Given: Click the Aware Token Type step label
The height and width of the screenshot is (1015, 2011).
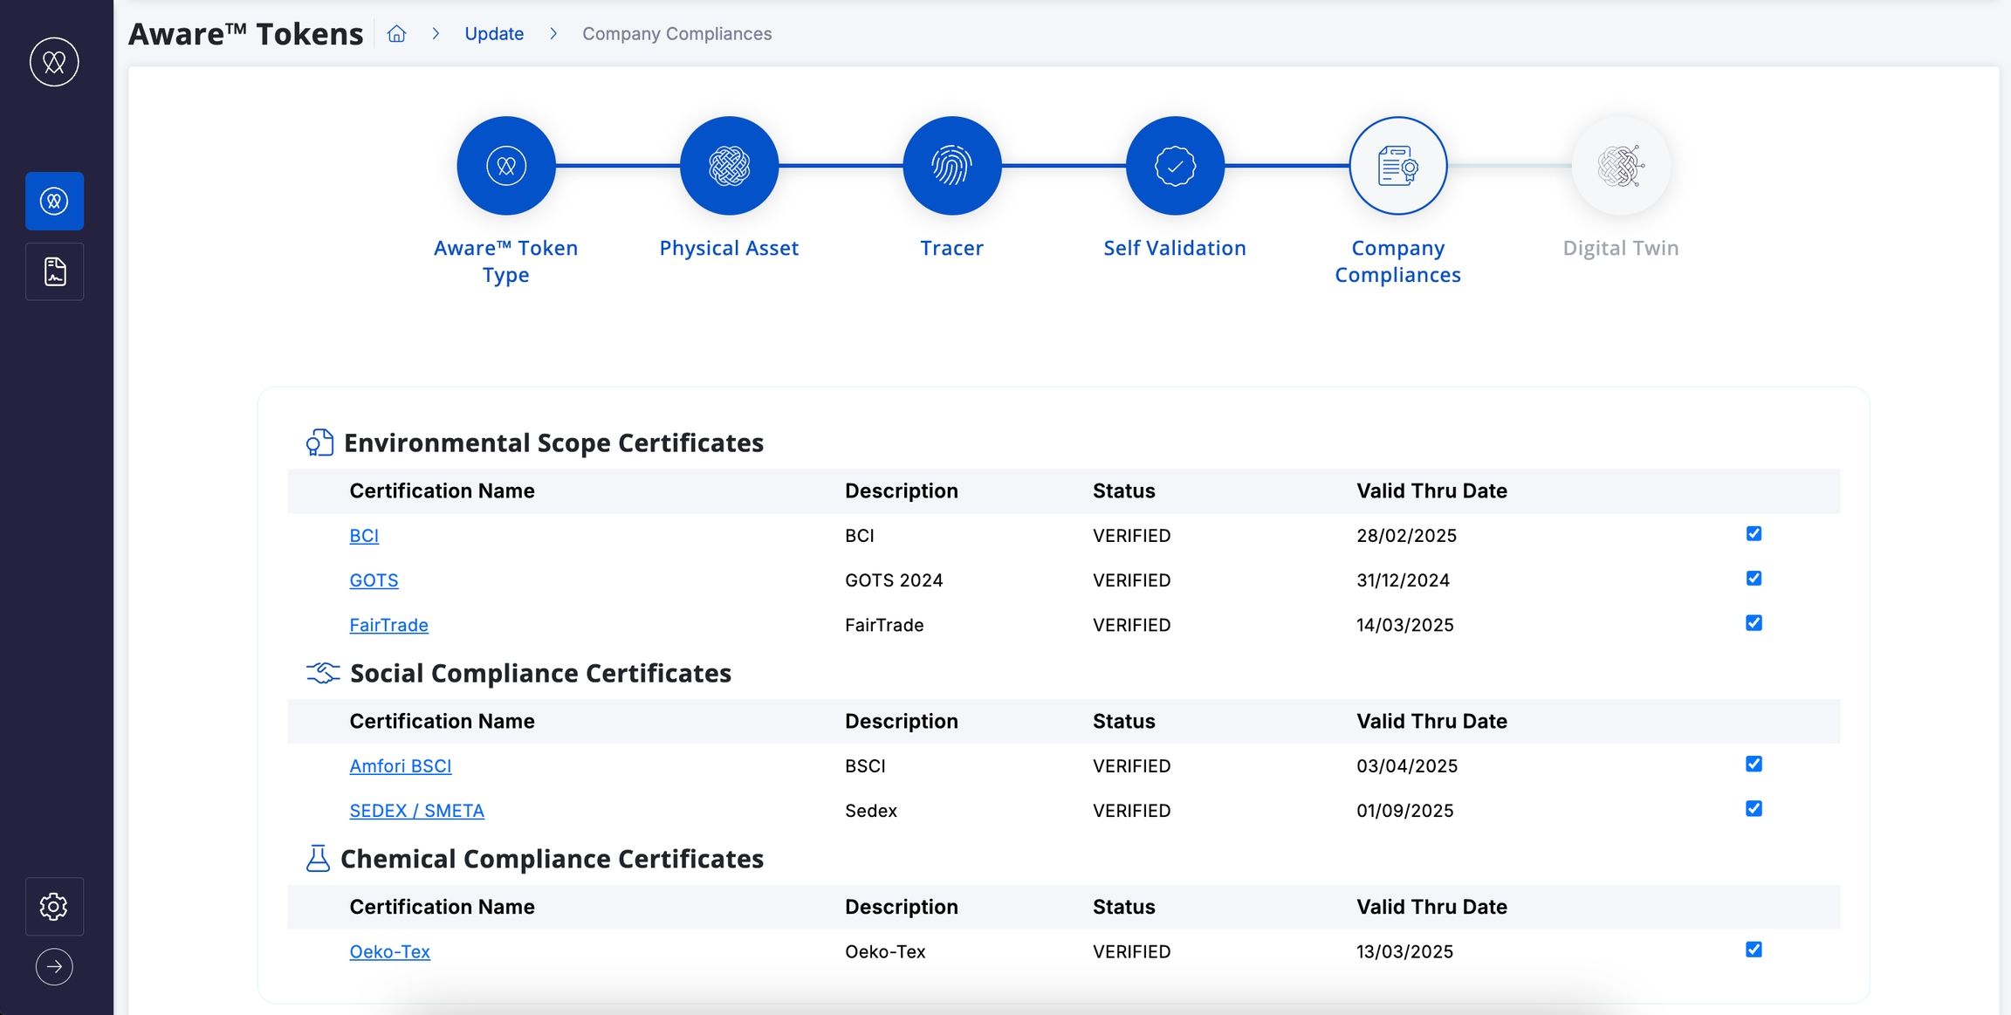Looking at the screenshot, I should (x=506, y=261).
